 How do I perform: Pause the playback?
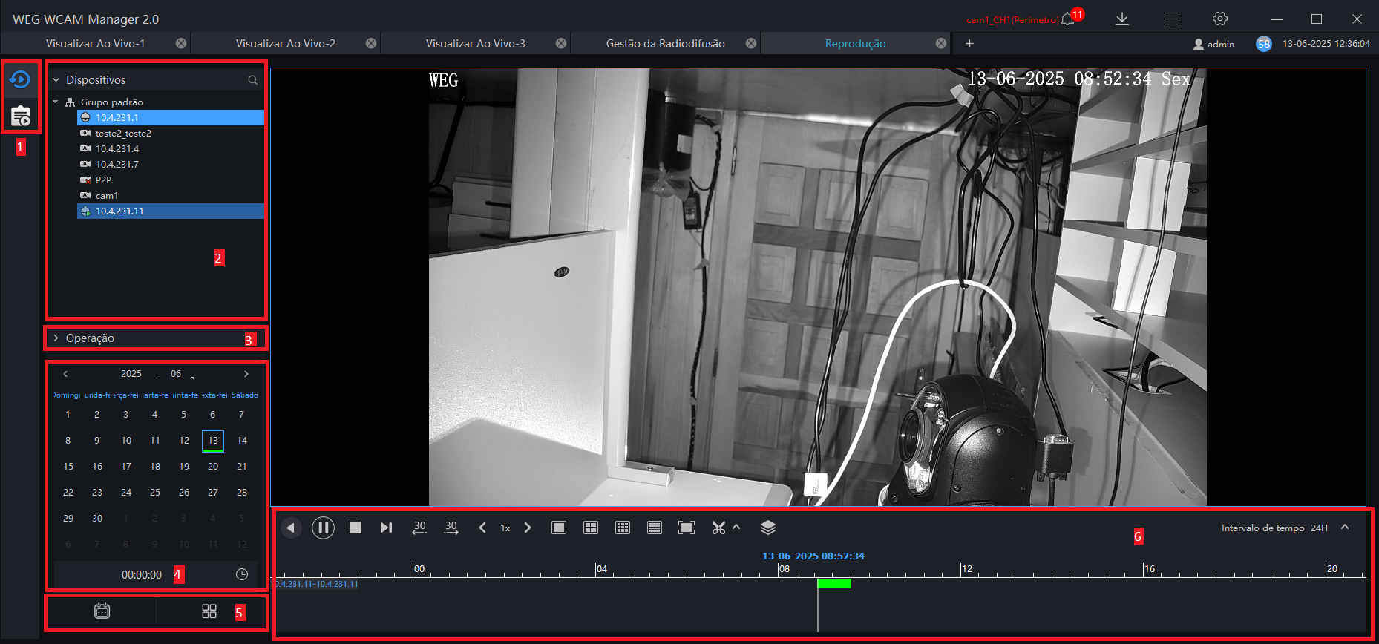point(323,528)
